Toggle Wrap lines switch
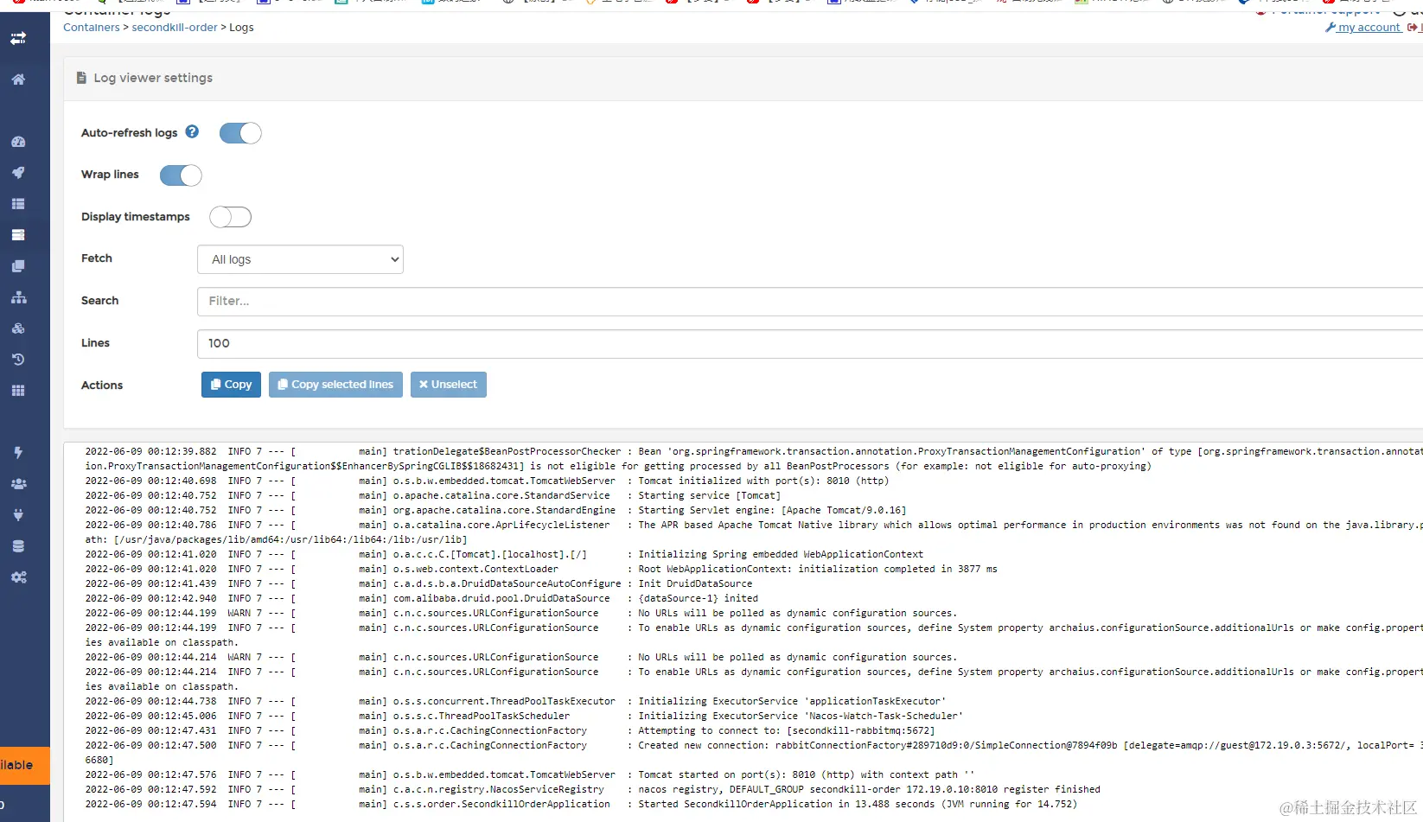Viewport: 1423px width, 822px height. pos(181,175)
